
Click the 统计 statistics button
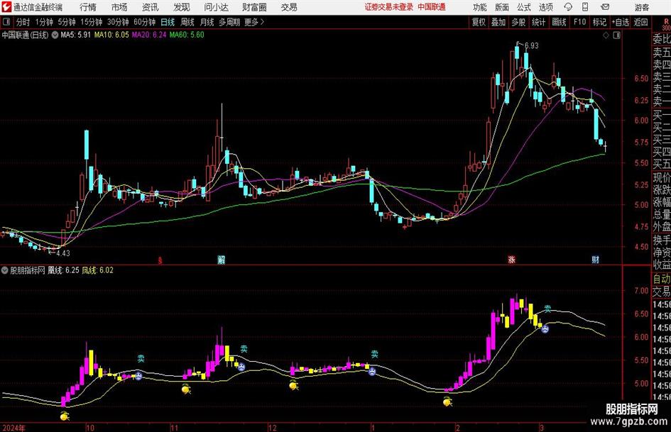[x=538, y=22]
